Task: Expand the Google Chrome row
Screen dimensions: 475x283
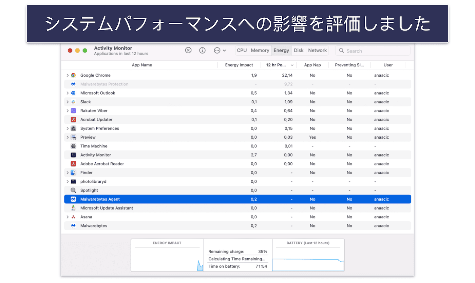Action: pyautogui.click(x=68, y=75)
